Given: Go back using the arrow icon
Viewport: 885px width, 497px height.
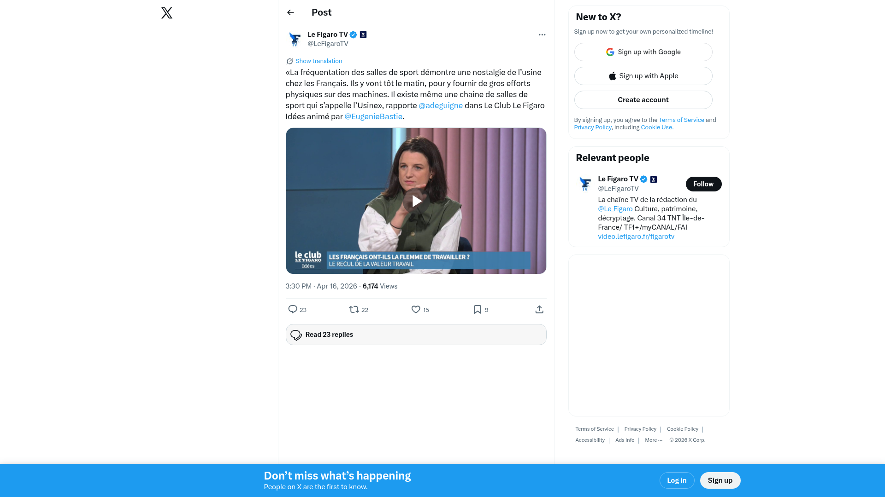Looking at the screenshot, I should point(290,12).
